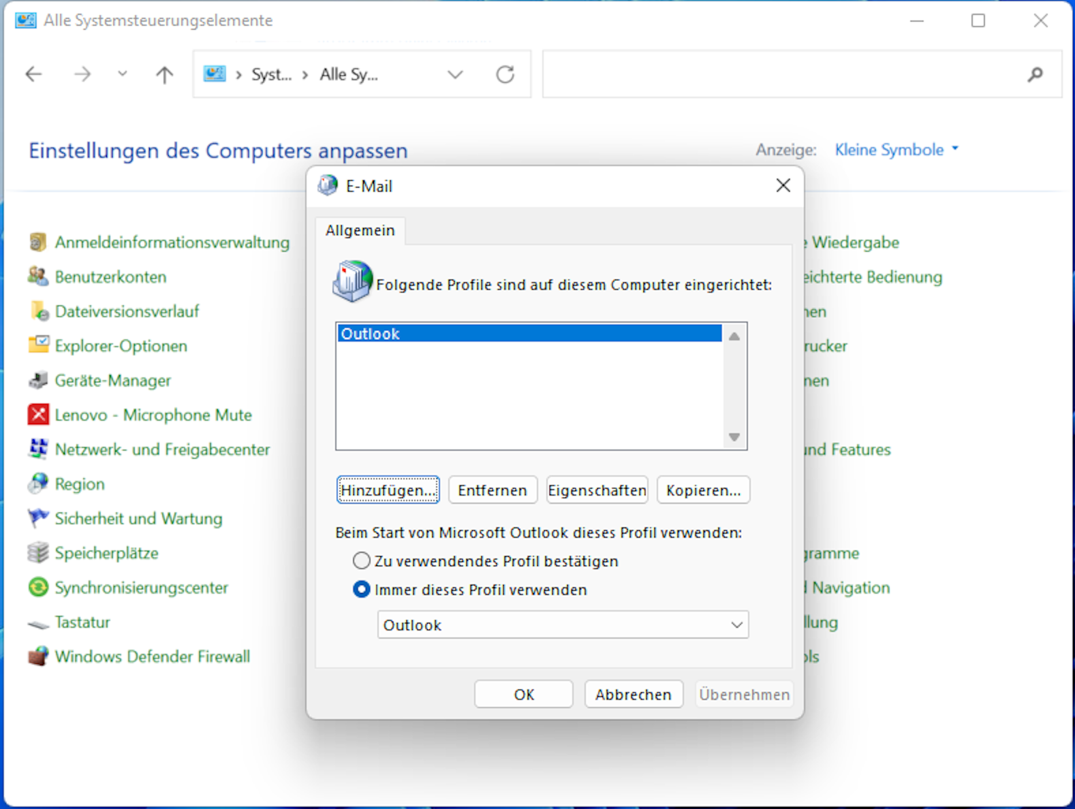This screenshot has width=1075, height=809.
Task: Open the Explorer-Optionen link
Action: pyautogui.click(x=121, y=345)
